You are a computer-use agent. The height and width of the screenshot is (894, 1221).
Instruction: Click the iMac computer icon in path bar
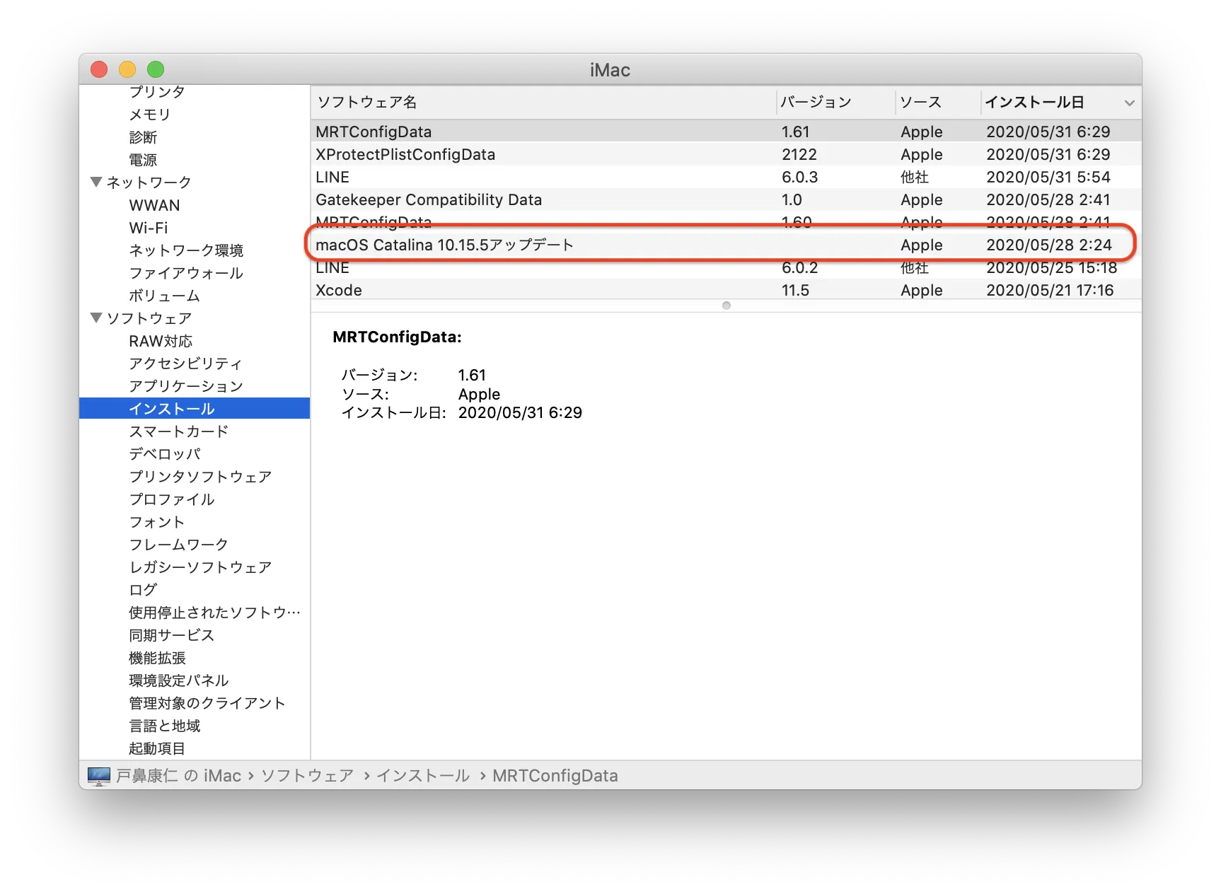[x=98, y=776]
